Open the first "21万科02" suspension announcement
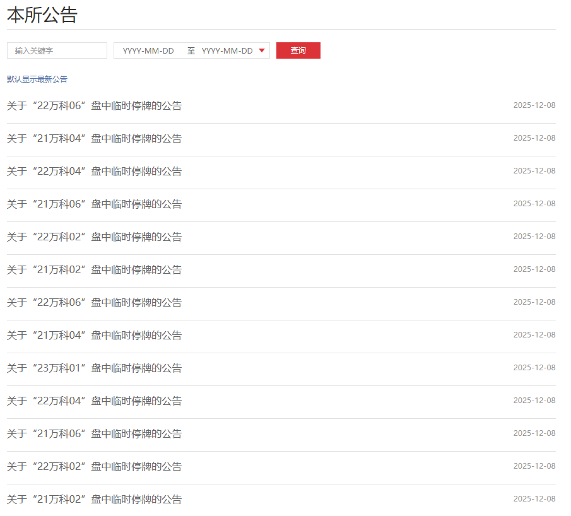This screenshot has width=571, height=516. tap(94, 270)
